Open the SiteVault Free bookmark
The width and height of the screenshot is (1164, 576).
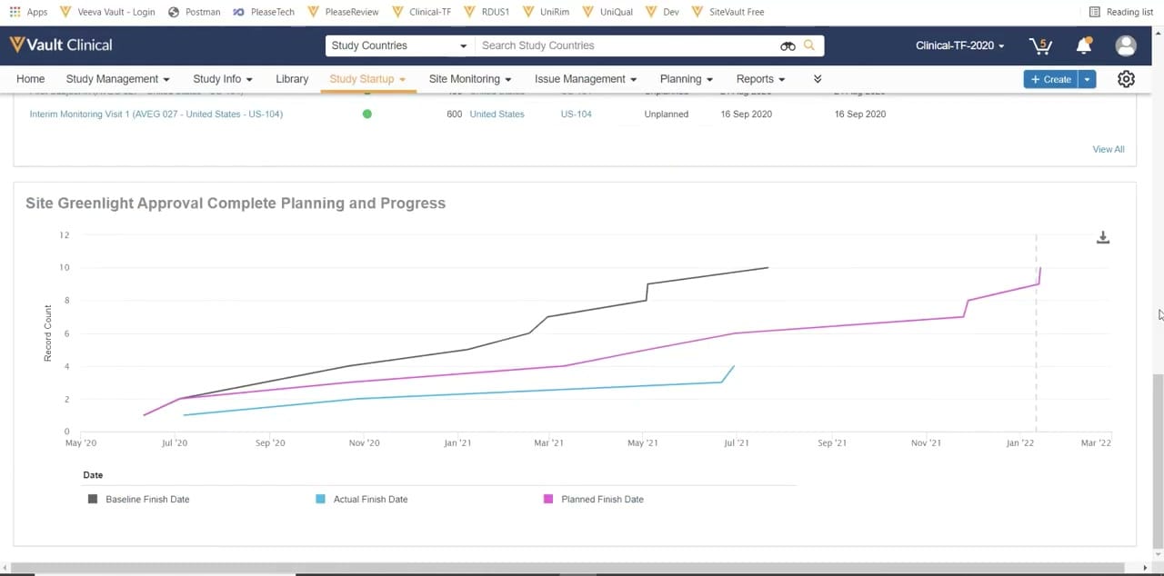727,12
